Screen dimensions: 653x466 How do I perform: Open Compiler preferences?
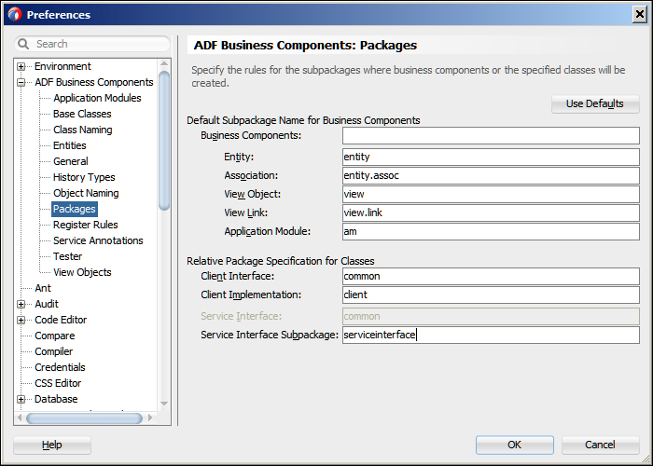tap(54, 351)
